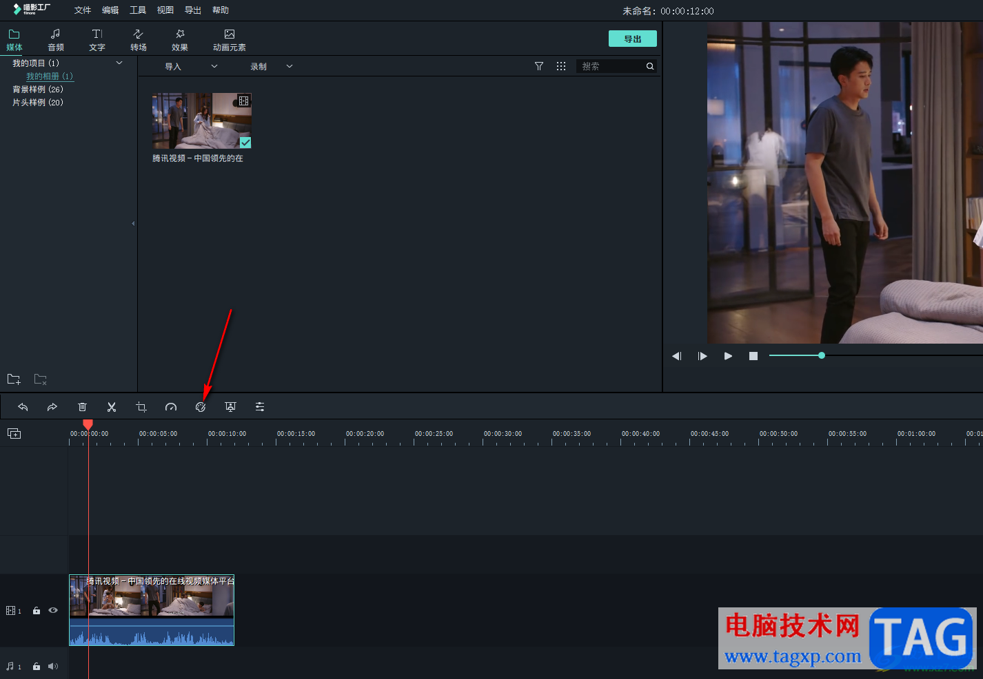Select 背景样例 (26) in tree
The width and height of the screenshot is (983, 679).
(38, 90)
